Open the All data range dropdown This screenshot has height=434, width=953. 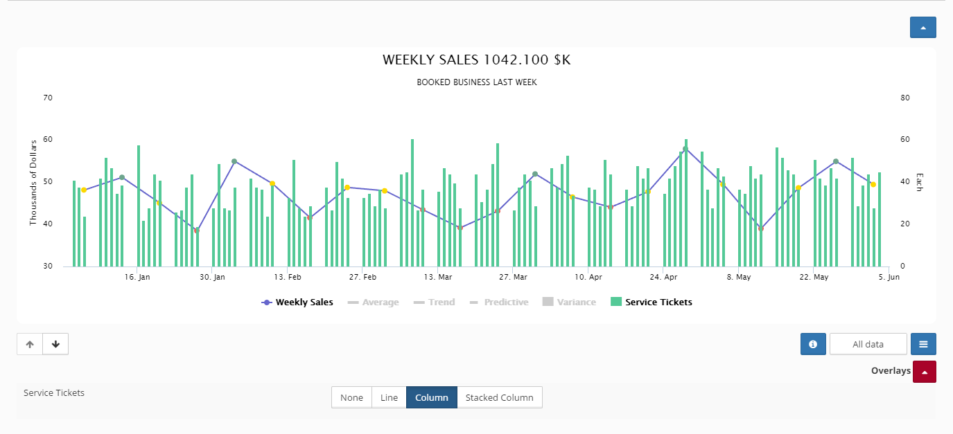pos(868,344)
